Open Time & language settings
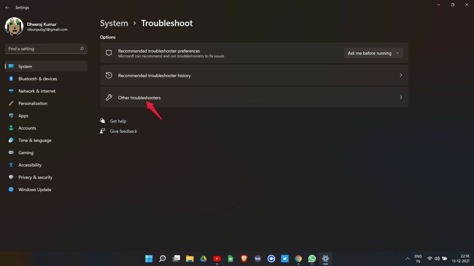Viewport: 474px width, 266px height. coord(46,140)
